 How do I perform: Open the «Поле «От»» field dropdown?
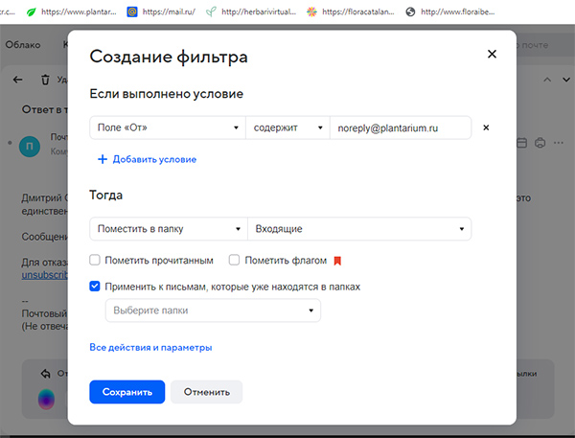coord(167,127)
